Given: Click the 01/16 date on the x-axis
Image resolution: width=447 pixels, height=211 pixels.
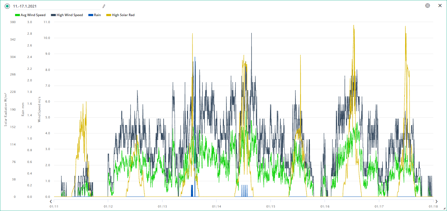Looking at the screenshot, I should (325, 206).
